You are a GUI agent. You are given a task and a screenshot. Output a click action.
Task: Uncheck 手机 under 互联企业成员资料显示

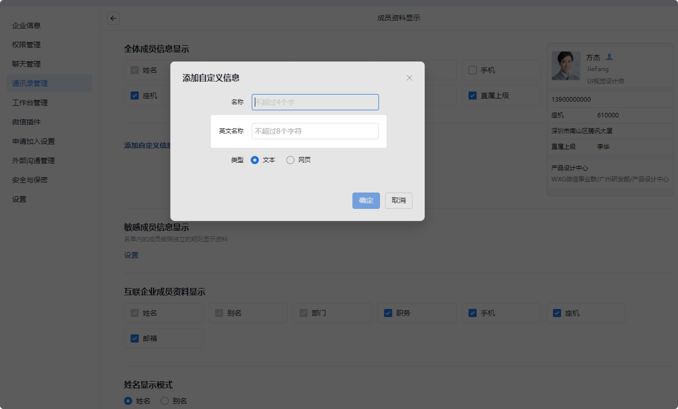pyautogui.click(x=472, y=313)
